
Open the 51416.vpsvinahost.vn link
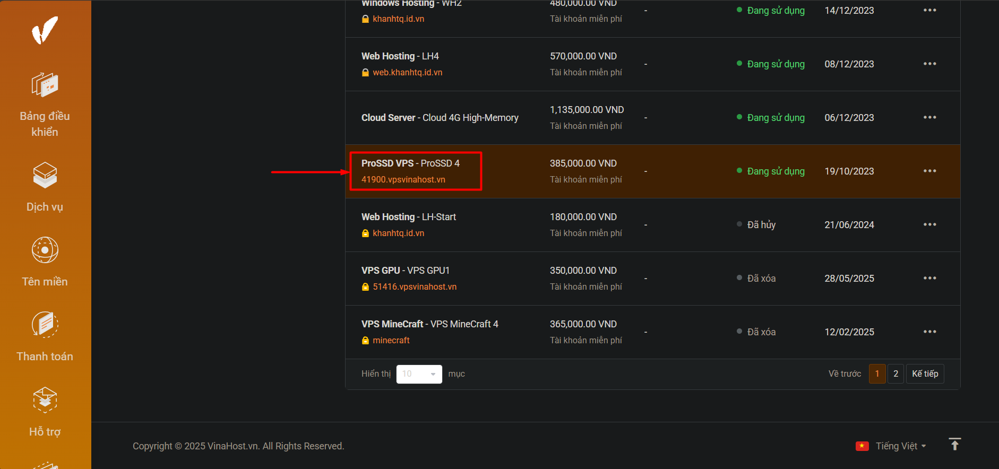coord(414,286)
